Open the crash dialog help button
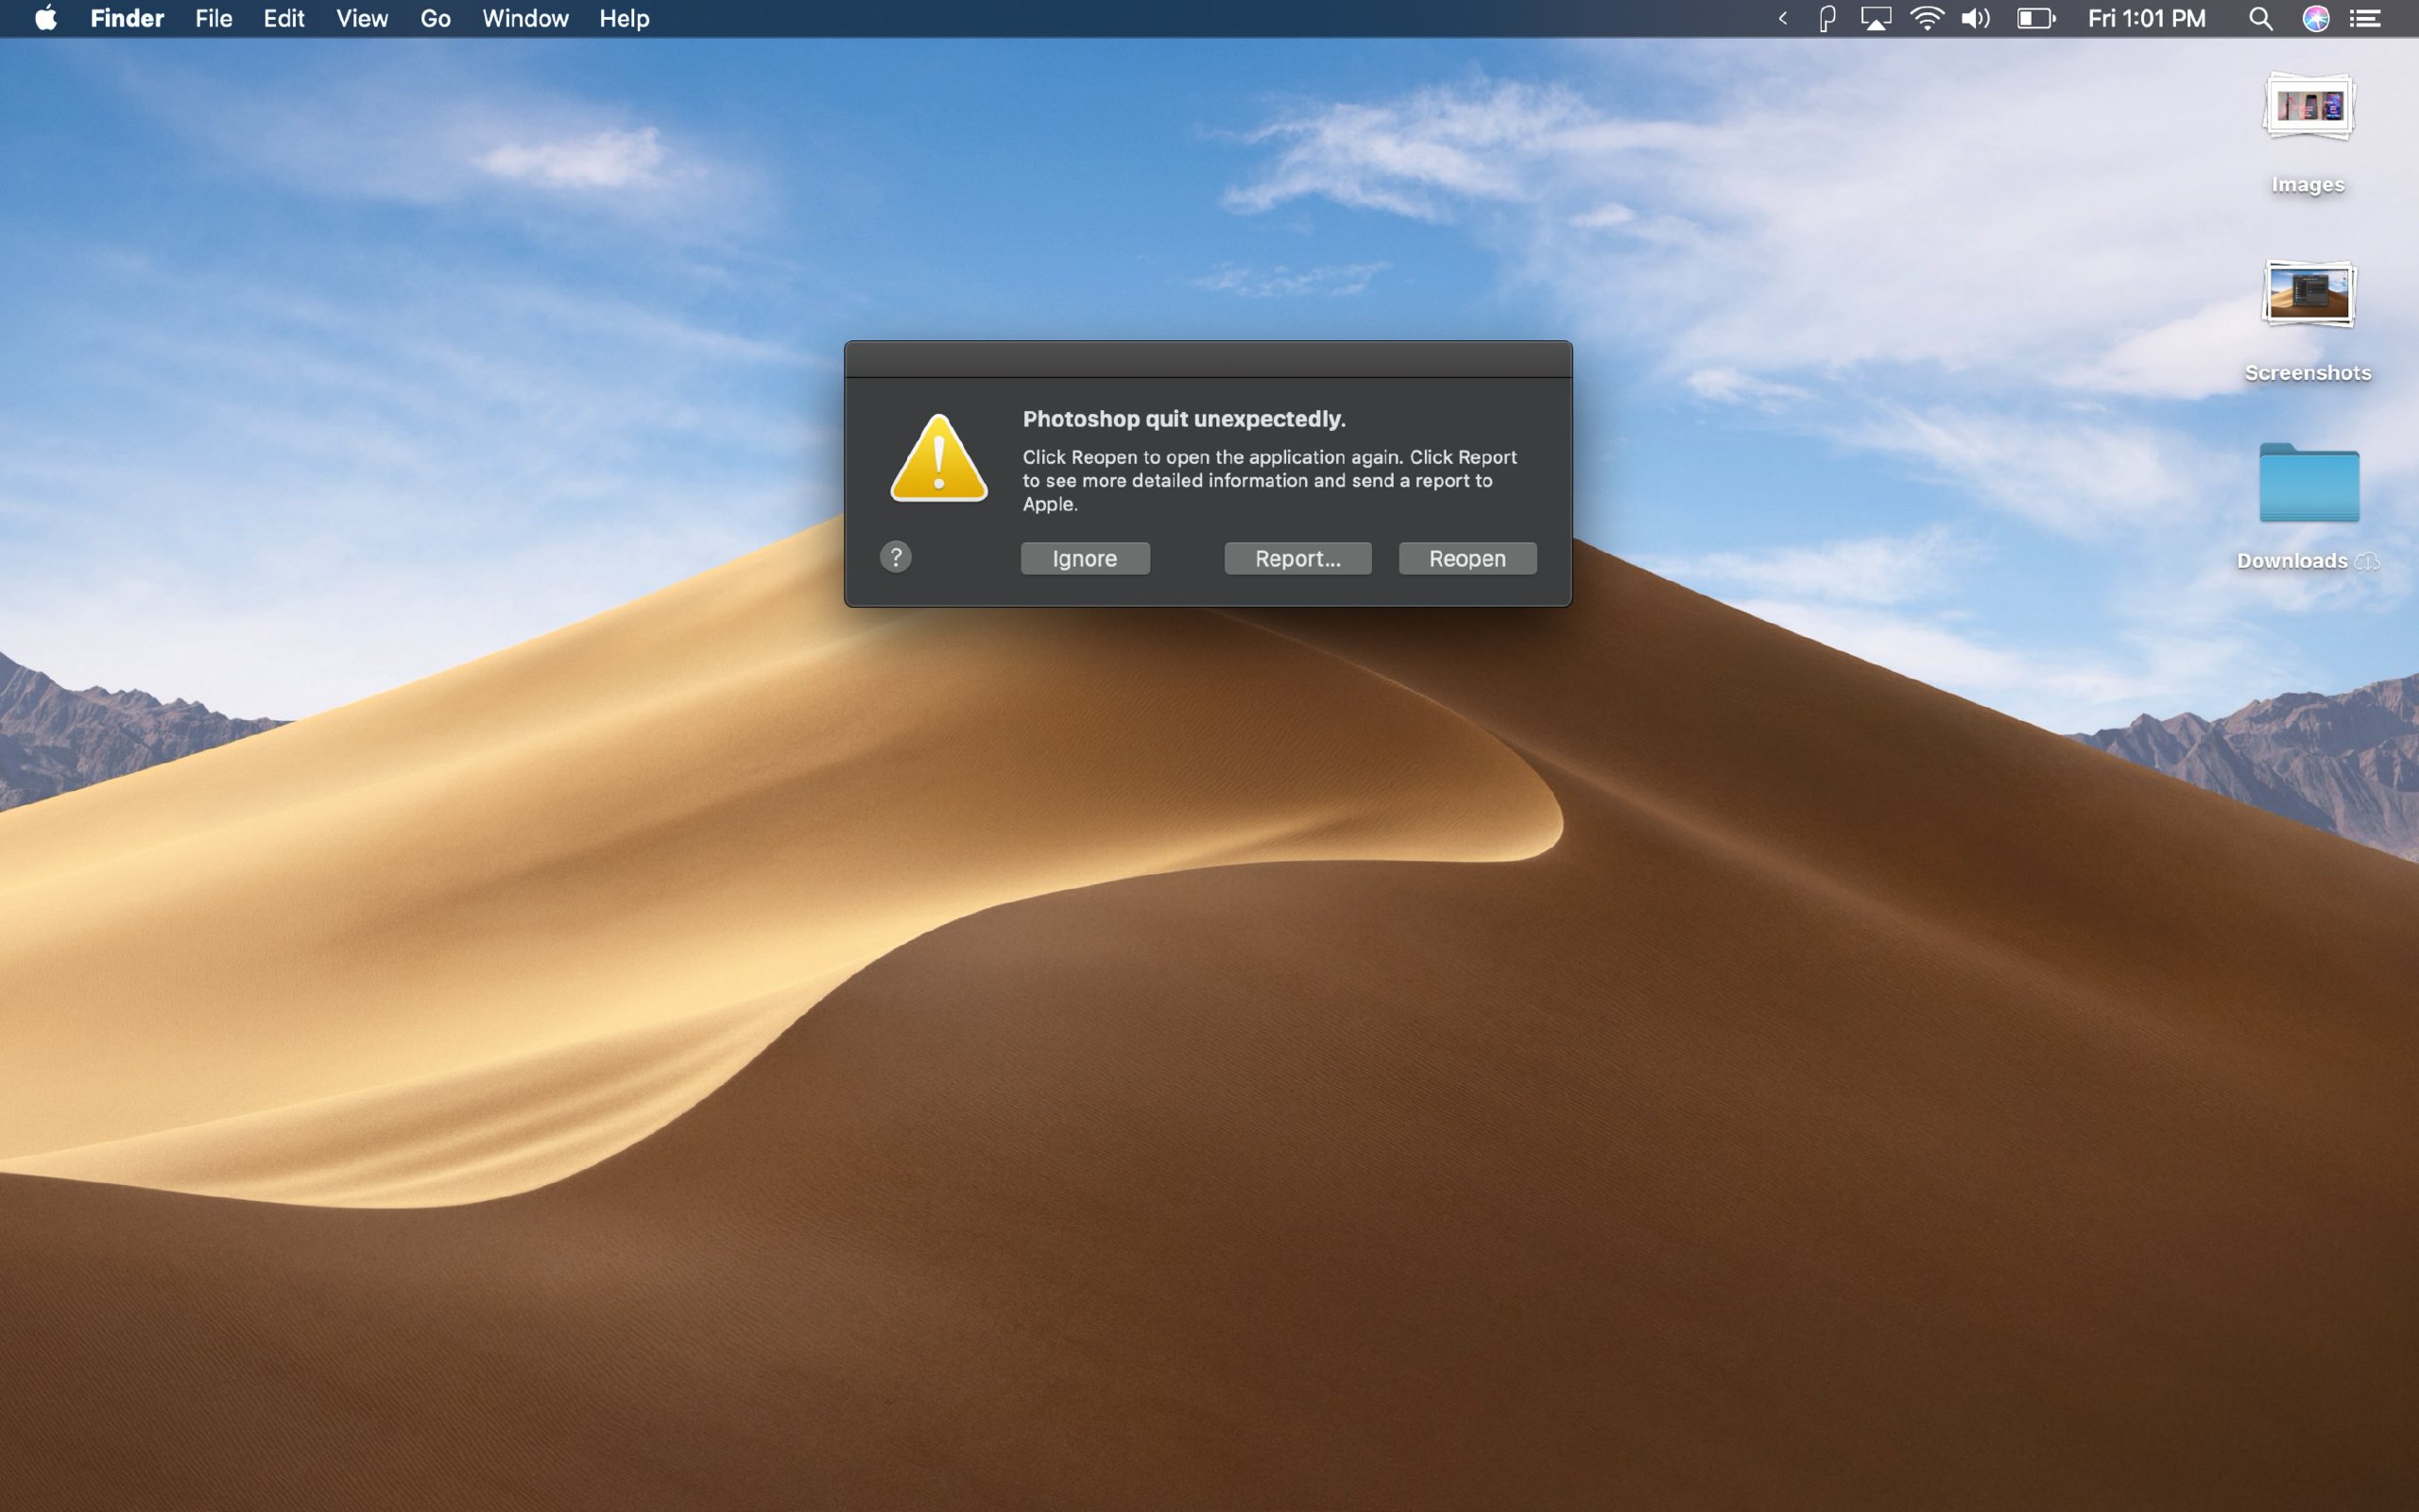Viewport: 2419px width, 1512px height. coord(896,557)
